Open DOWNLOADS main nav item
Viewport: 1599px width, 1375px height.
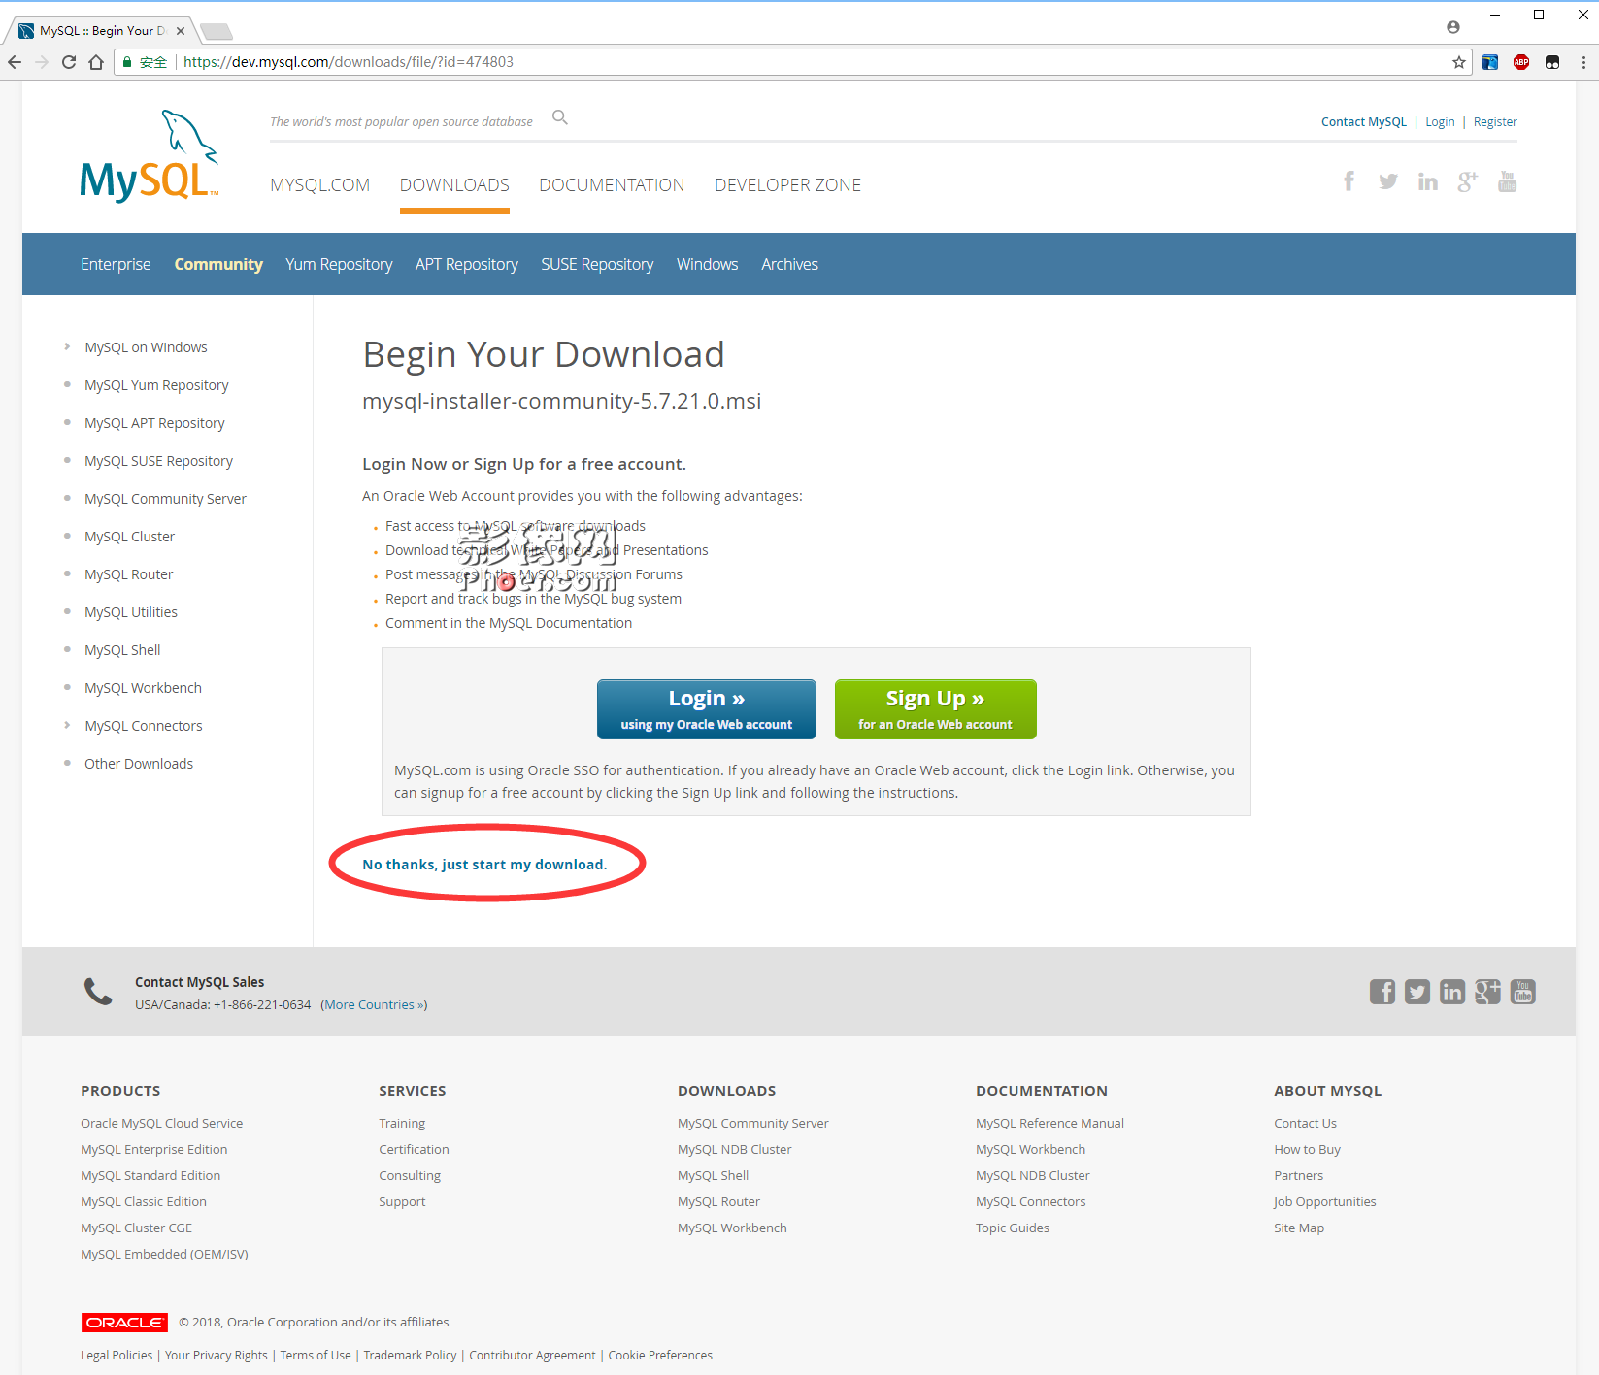pyautogui.click(x=454, y=185)
